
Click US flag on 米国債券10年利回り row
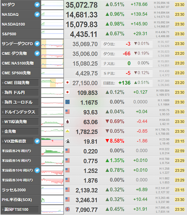(x=67, y=170)
